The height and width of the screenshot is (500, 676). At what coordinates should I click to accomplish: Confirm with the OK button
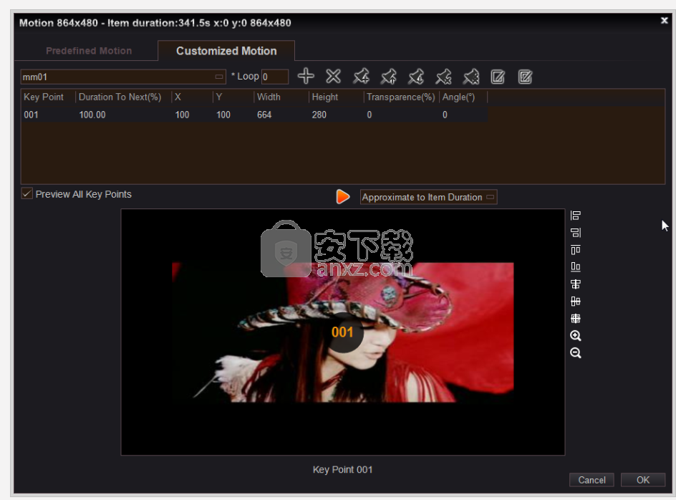(643, 480)
